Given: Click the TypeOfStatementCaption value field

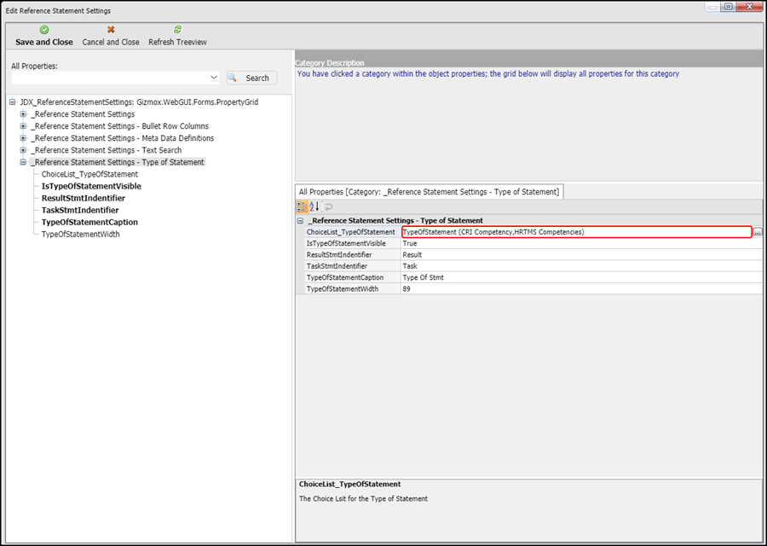Looking at the screenshot, I should pyautogui.click(x=580, y=277).
